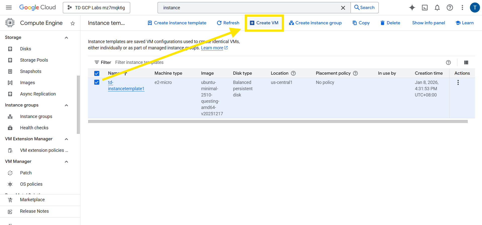The image size is (482, 225).
Task: Open the notifications bell
Action: click(x=437, y=8)
